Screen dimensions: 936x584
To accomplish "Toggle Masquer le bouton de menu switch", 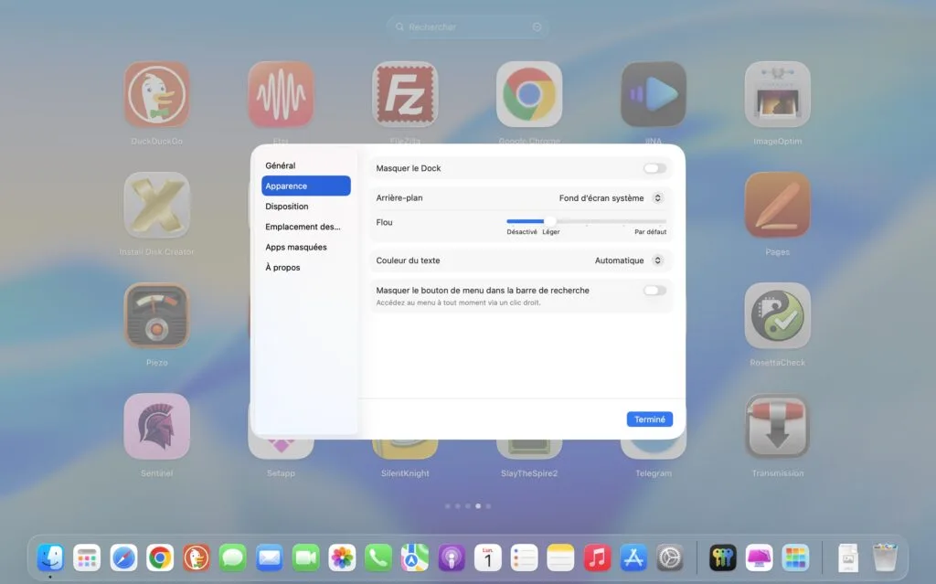I will [x=654, y=291].
